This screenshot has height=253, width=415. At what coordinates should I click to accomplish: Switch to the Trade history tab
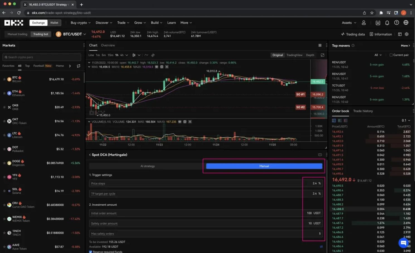pos(363,111)
